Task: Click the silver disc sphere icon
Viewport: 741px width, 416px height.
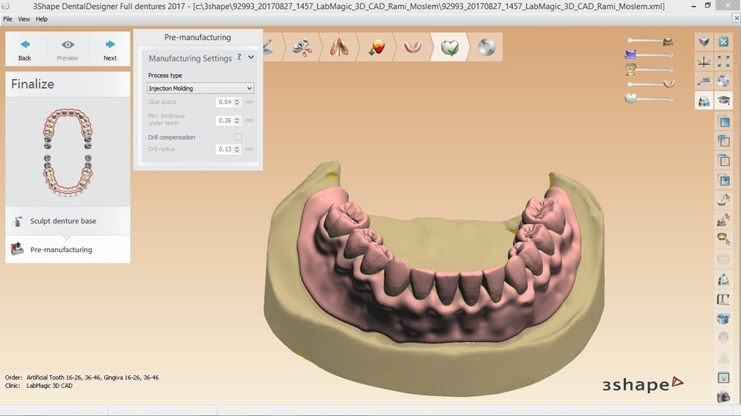Action: (x=724, y=81)
